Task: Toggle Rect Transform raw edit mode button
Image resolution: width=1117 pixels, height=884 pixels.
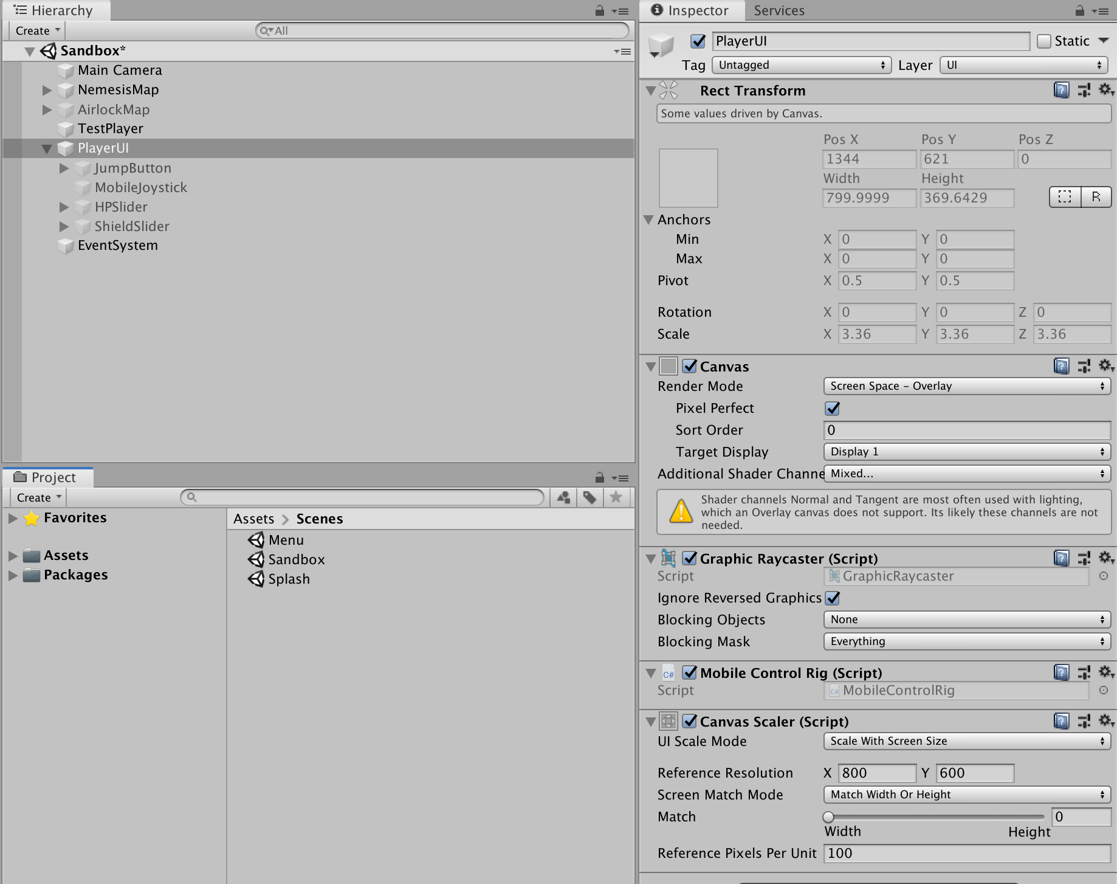Action: coord(1096,196)
